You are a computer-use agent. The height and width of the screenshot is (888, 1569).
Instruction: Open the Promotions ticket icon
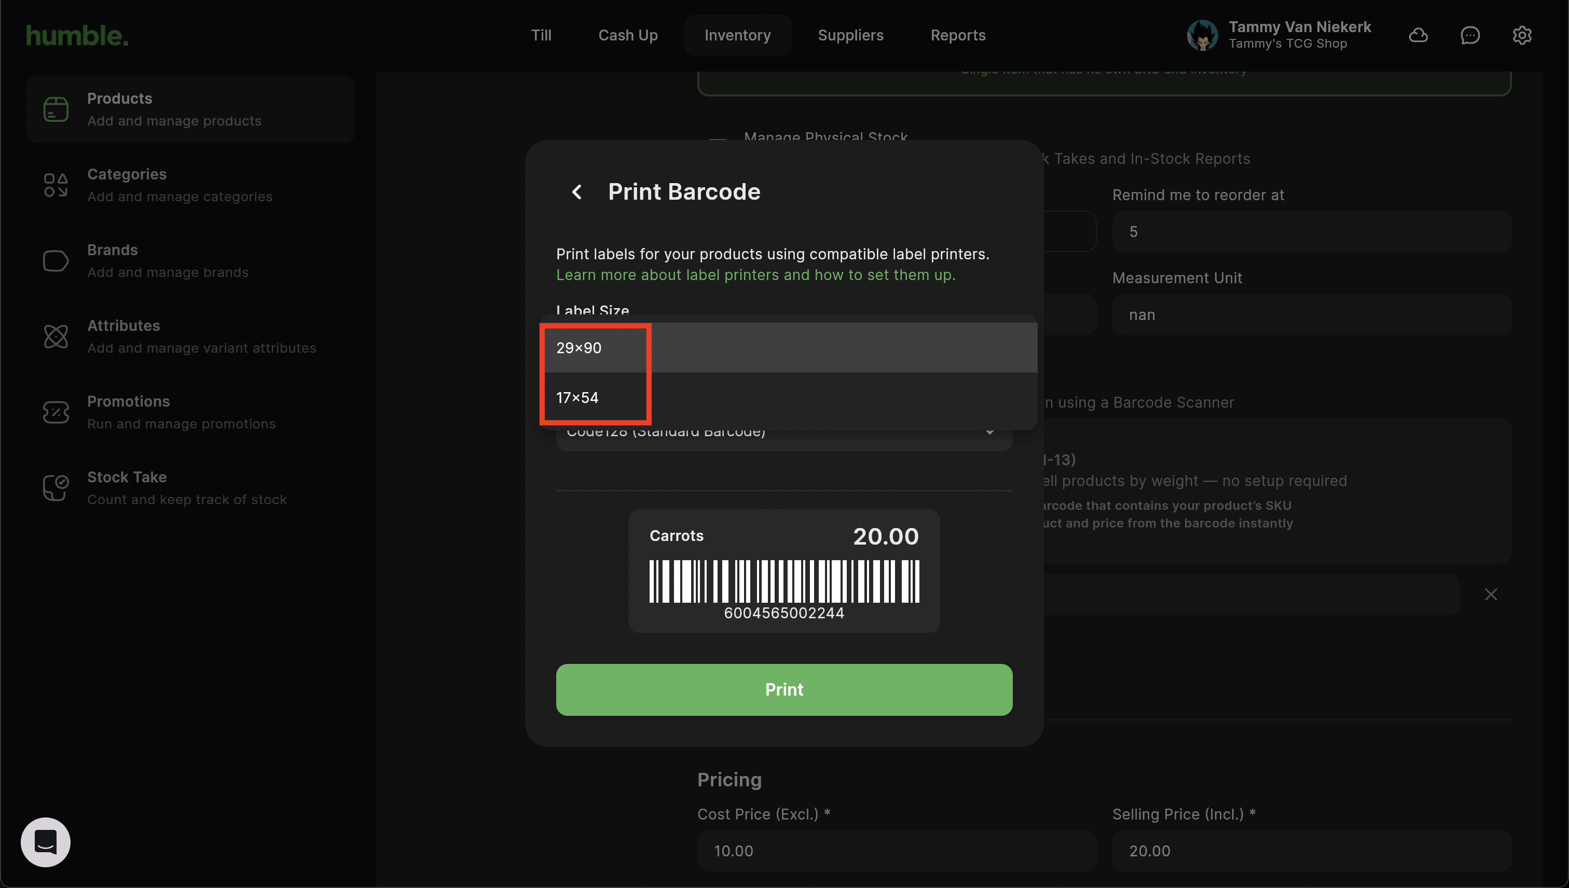coord(56,412)
